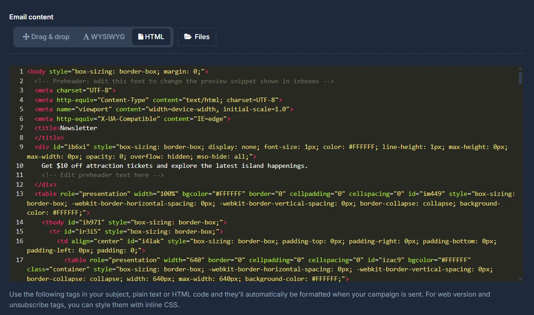Click the move-arrows icon beside Drag & drop
Image resolution: width=534 pixels, height=315 pixels.
26,36
